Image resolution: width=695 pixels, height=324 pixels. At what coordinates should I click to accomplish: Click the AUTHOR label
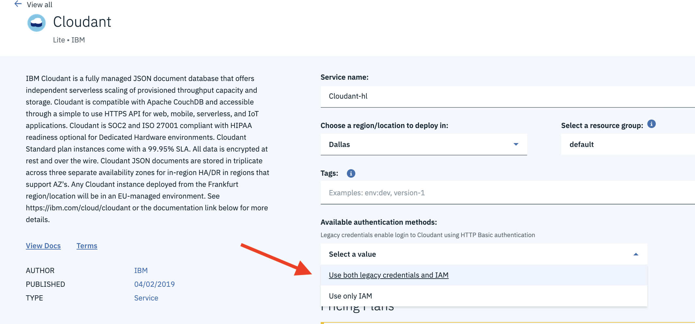pyautogui.click(x=40, y=270)
